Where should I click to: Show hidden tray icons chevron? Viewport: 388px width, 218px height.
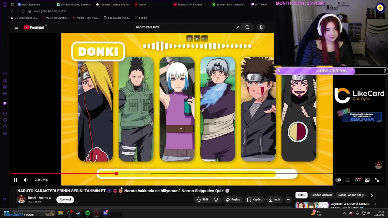point(344,213)
